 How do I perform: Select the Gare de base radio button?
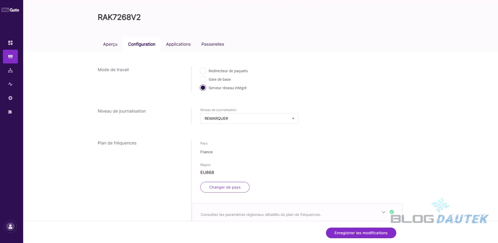point(203,79)
